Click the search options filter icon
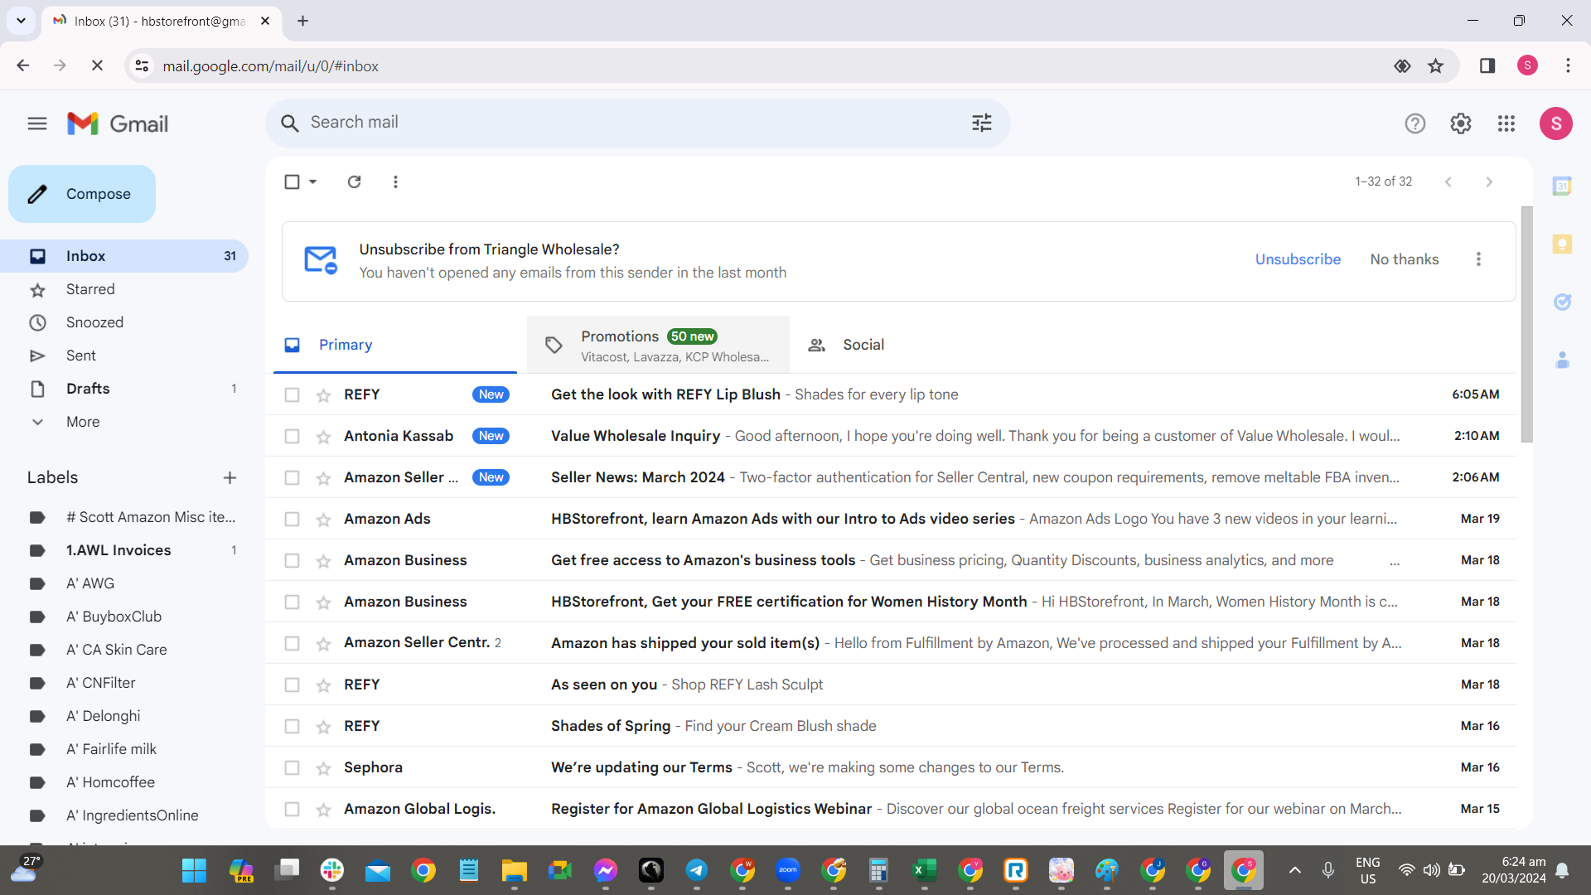The height and width of the screenshot is (895, 1591). (x=982, y=123)
